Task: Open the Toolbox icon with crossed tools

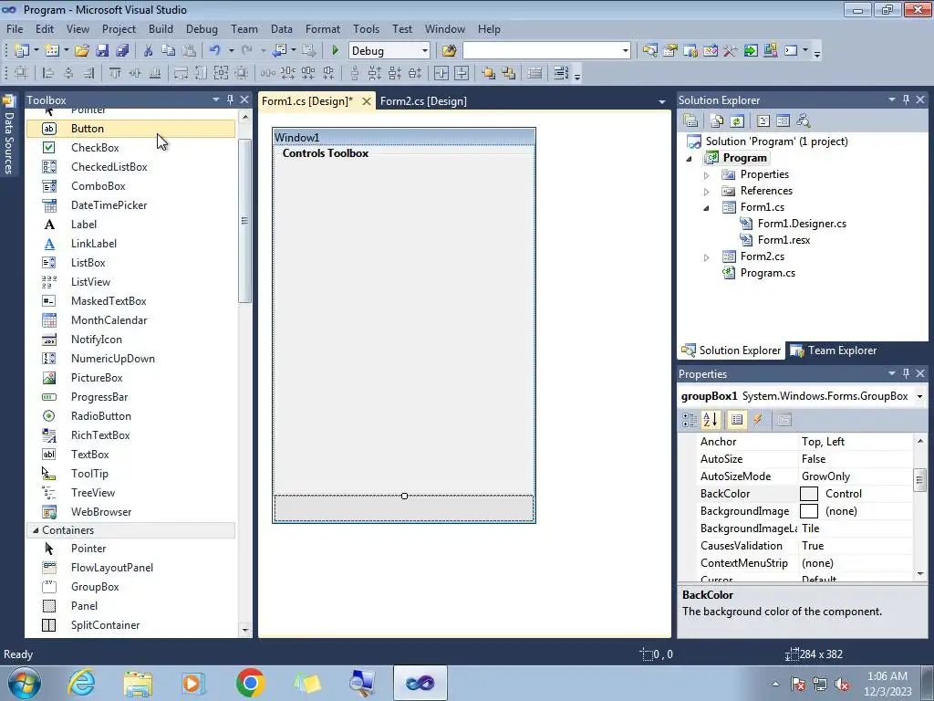Action: coord(731,51)
